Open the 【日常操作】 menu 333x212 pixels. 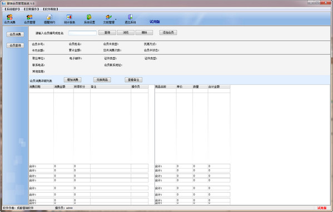click(31, 9)
